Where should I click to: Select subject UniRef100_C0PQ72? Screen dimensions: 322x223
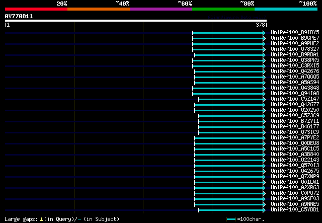tap(295, 193)
